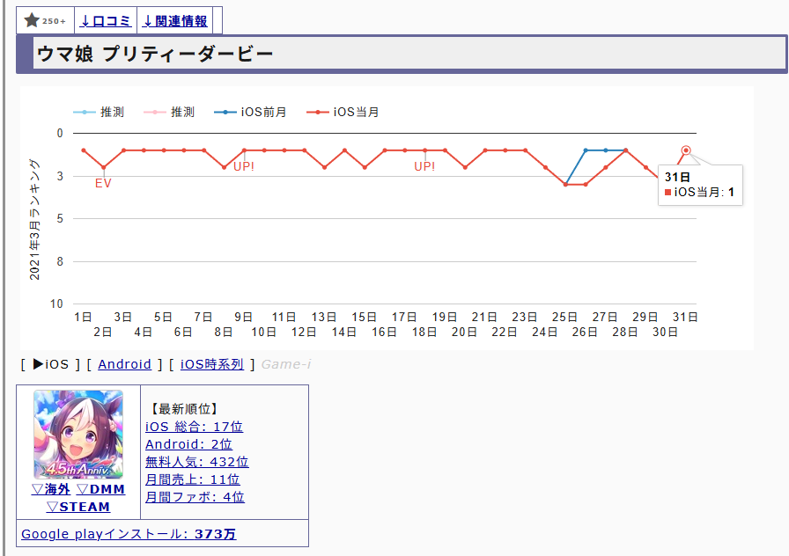Viewport: 789px width, 556px height.
Task: Toggle the iOS当月 legend series
Action: (343, 112)
